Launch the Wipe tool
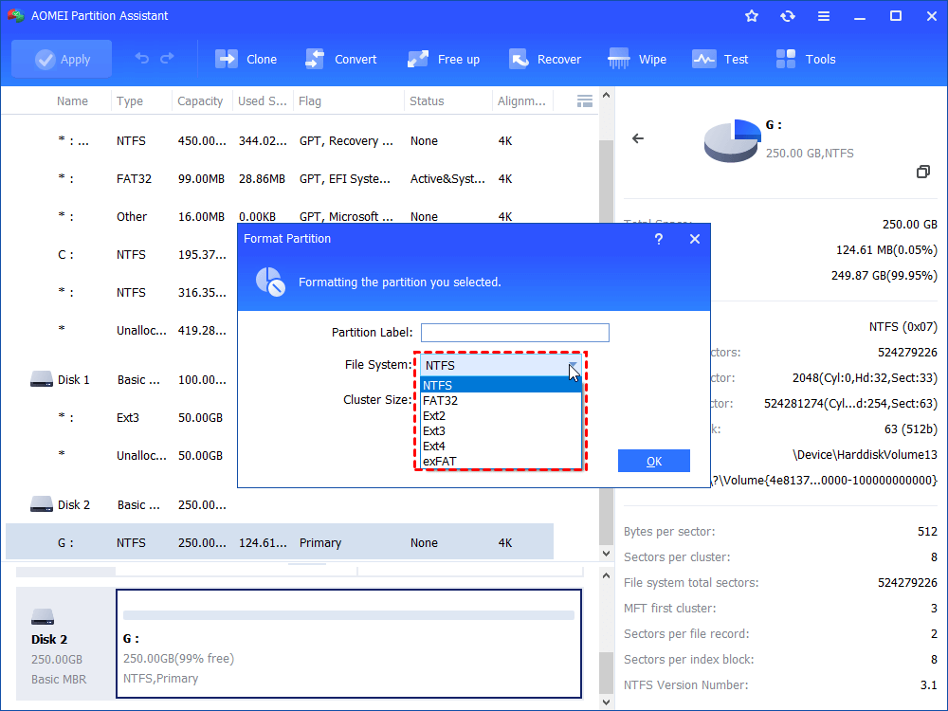The image size is (948, 711). pyautogui.click(x=637, y=58)
